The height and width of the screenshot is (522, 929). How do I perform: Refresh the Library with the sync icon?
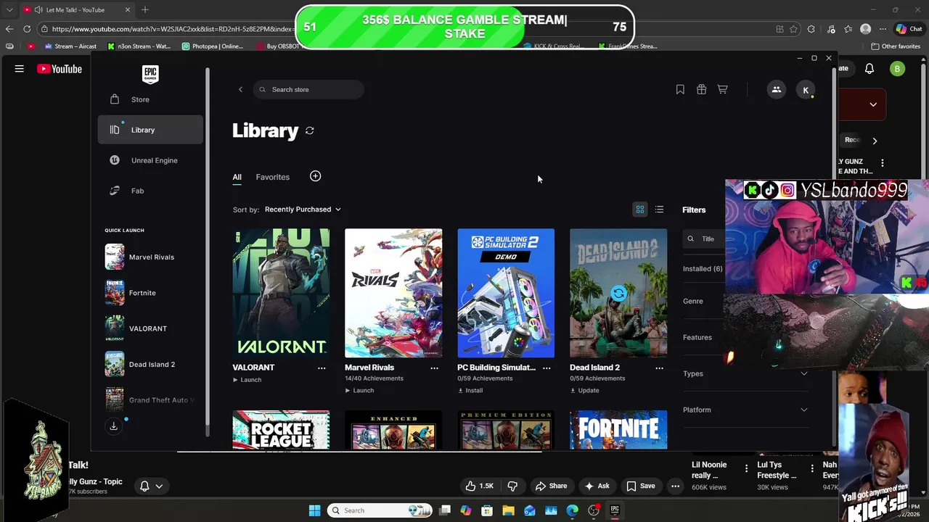coord(310,130)
